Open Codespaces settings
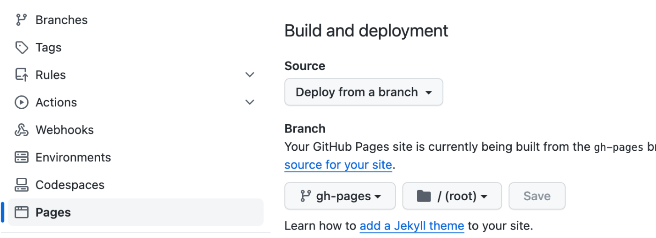The width and height of the screenshot is (656, 238). pos(136,185)
